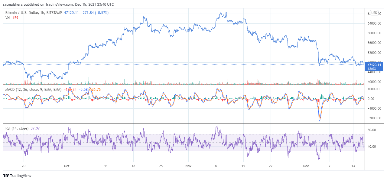Click the Oct date label on time axis
387x181 pixels.
(x=67, y=166)
